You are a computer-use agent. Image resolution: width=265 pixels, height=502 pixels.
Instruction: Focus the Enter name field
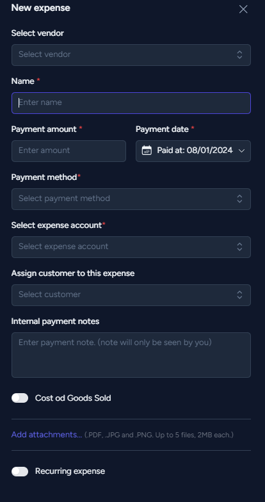coord(131,102)
